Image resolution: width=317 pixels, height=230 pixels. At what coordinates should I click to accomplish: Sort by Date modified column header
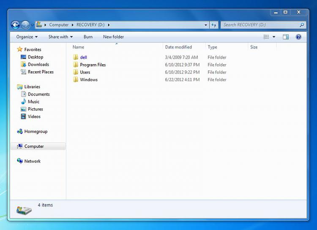178,47
